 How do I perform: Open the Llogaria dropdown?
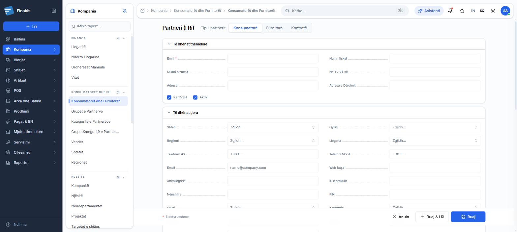click(x=435, y=141)
